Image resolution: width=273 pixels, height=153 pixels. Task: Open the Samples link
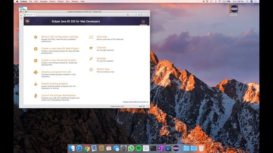click(x=102, y=59)
